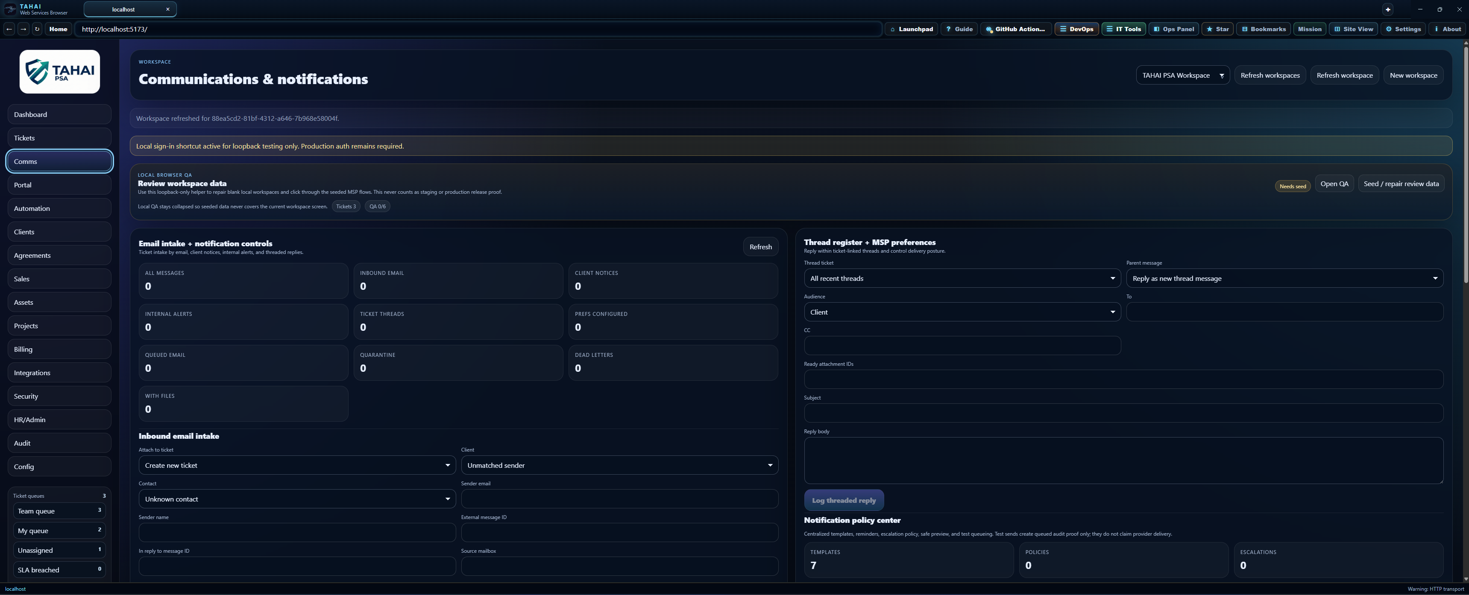The height and width of the screenshot is (595, 1469).
Task: Open the Mission button
Action: tap(1309, 29)
